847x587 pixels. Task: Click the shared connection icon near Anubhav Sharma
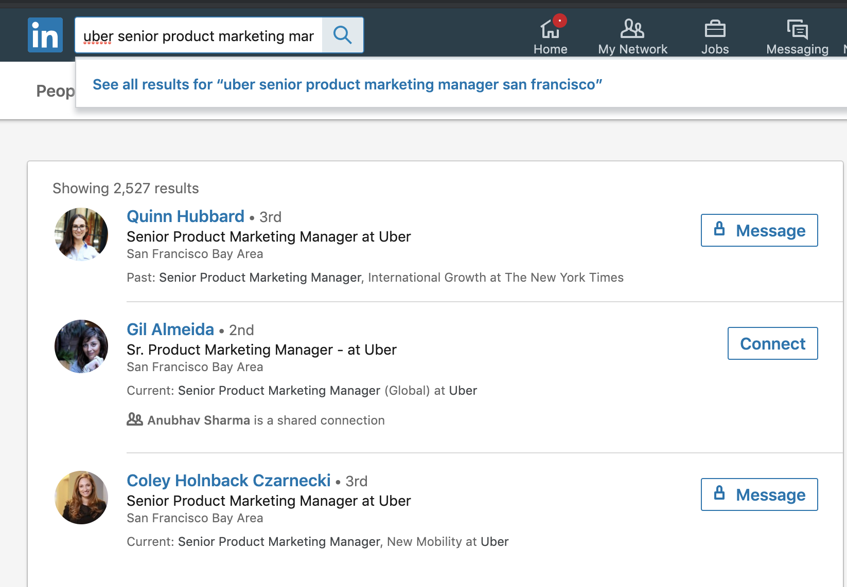click(134, 419)
